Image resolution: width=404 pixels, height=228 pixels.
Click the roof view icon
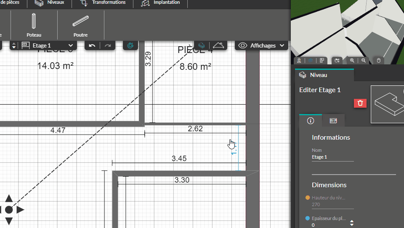[x=218, y=45]
